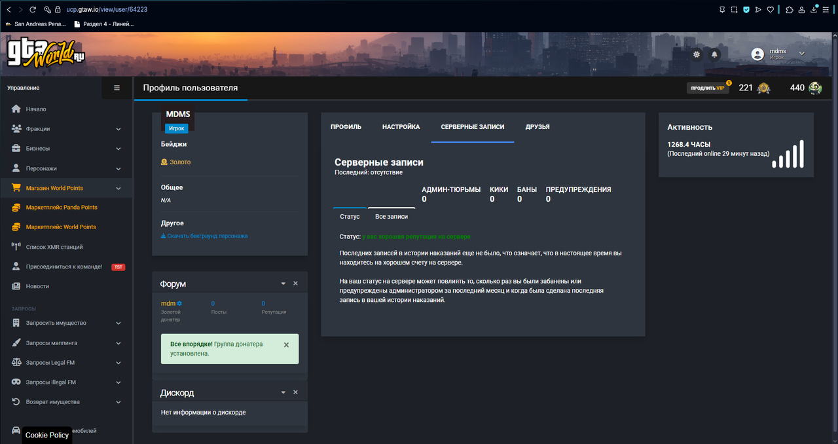Click the send arrow icon in toolbar

758,10
